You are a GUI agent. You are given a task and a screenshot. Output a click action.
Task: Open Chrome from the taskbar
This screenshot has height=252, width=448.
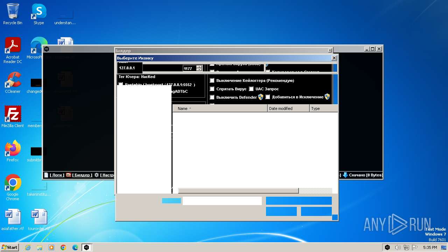pyautogui.click(x=63, y=247)
